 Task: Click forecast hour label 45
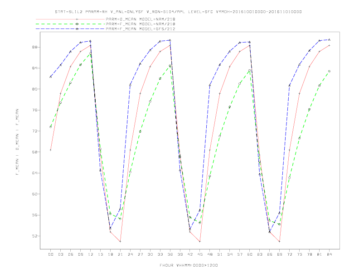tap(200, 254)
